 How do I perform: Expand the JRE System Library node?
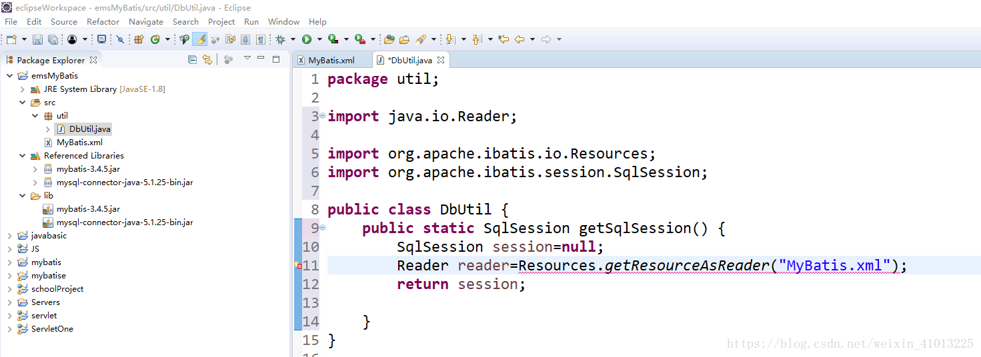(23, 89)
